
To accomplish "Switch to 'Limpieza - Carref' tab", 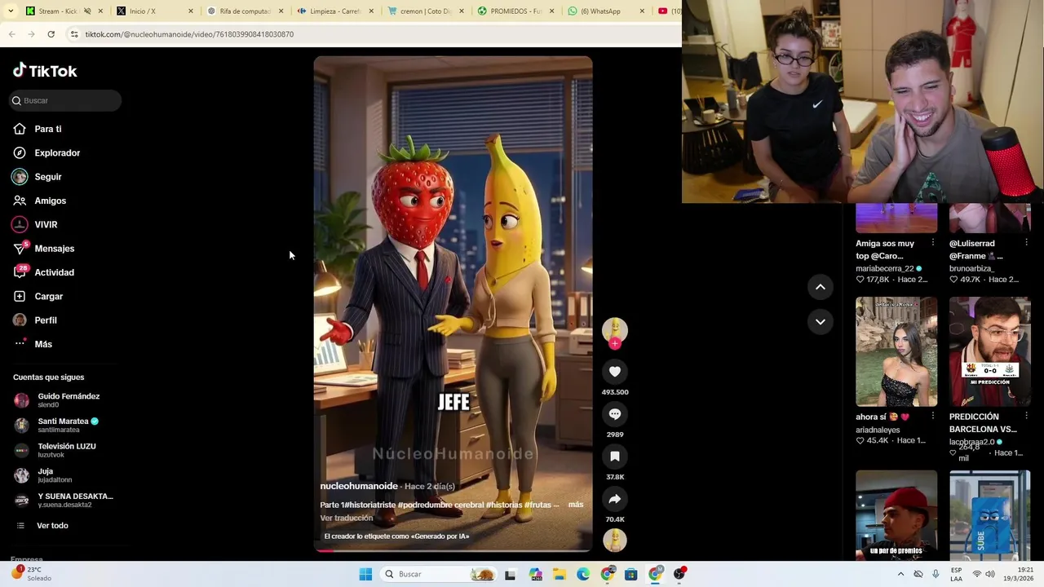I will [334, 11].
